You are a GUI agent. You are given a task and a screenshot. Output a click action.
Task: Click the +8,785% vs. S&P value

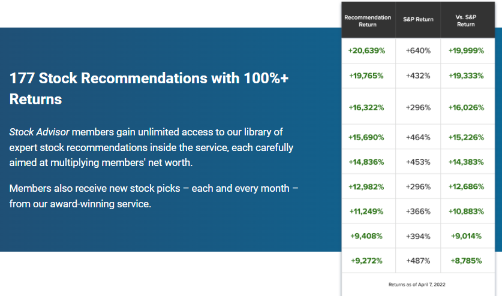(x=466, y=261)
